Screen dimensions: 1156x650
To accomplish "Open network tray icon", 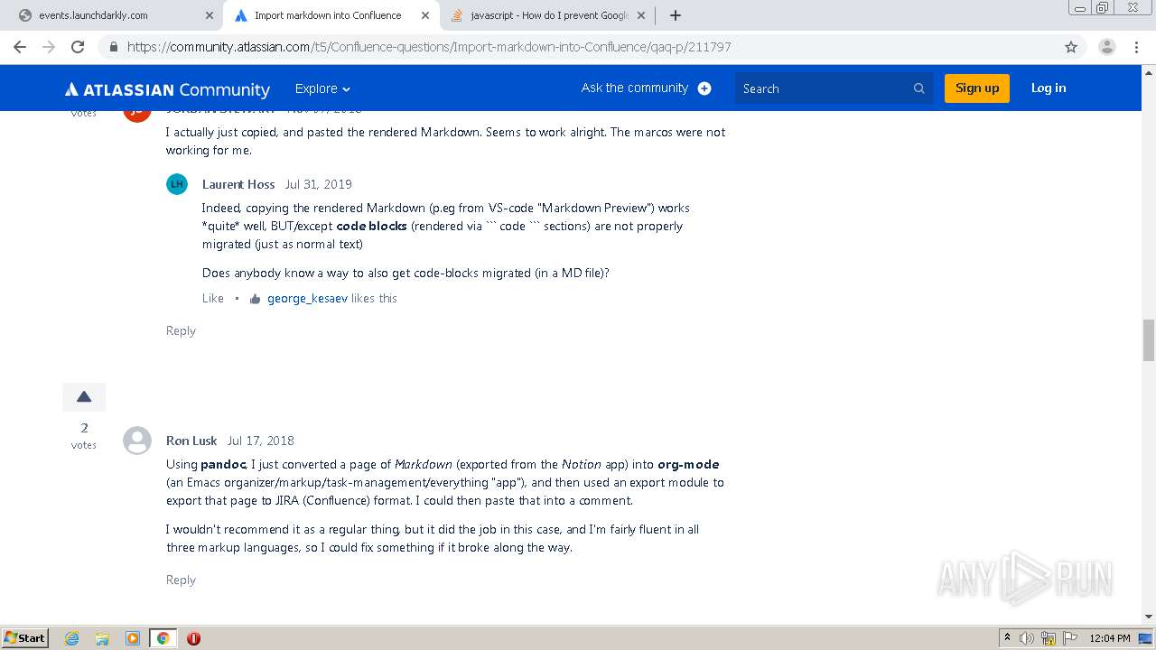I will click(x=1048, y=638).
